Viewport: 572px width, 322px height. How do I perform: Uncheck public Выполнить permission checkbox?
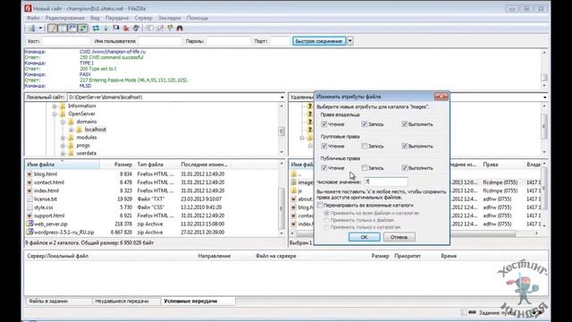404,168
